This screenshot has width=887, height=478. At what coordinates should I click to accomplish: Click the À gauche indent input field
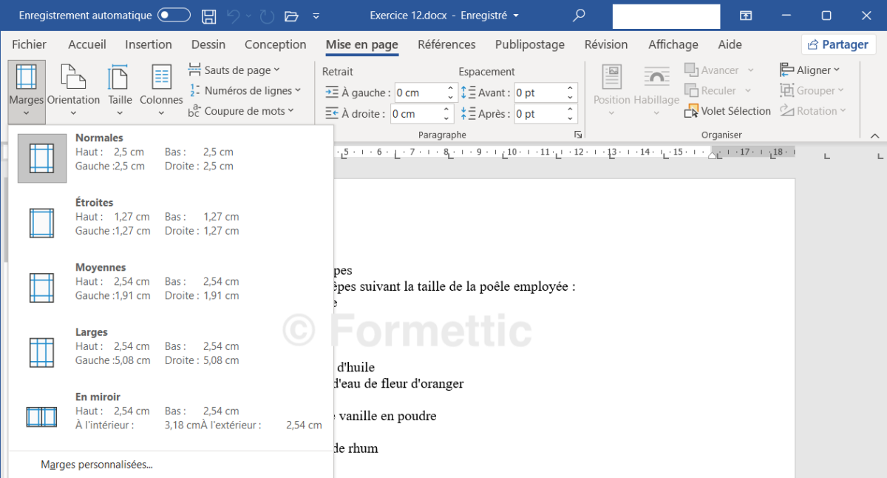coord(419,92)
